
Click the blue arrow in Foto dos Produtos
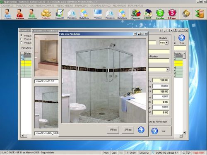[x=141, y=130]
